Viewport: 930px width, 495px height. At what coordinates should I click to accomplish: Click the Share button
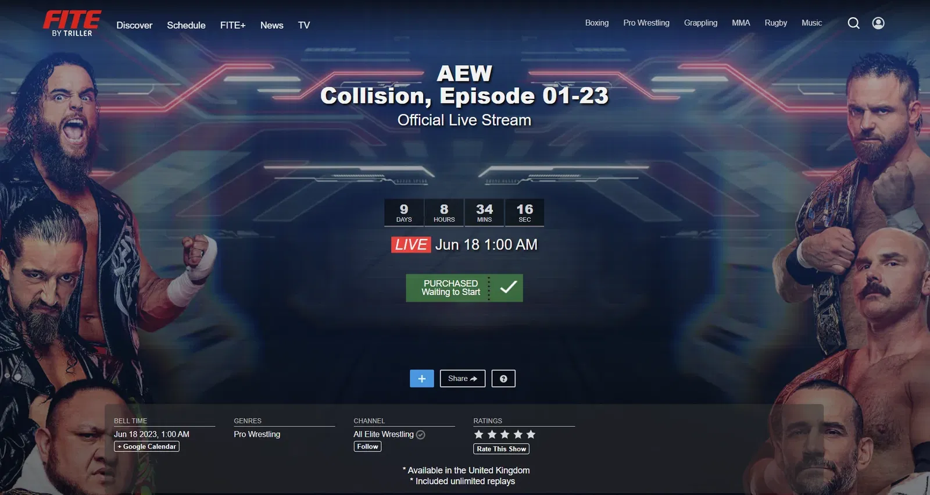[463, 379]
